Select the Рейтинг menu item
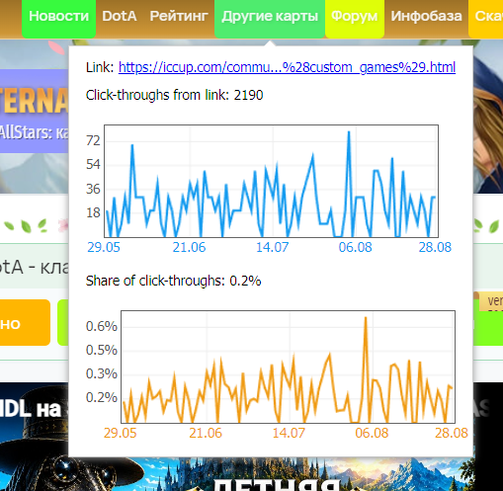Viewport: 503px width, 491px height. (x=179, y=16)
